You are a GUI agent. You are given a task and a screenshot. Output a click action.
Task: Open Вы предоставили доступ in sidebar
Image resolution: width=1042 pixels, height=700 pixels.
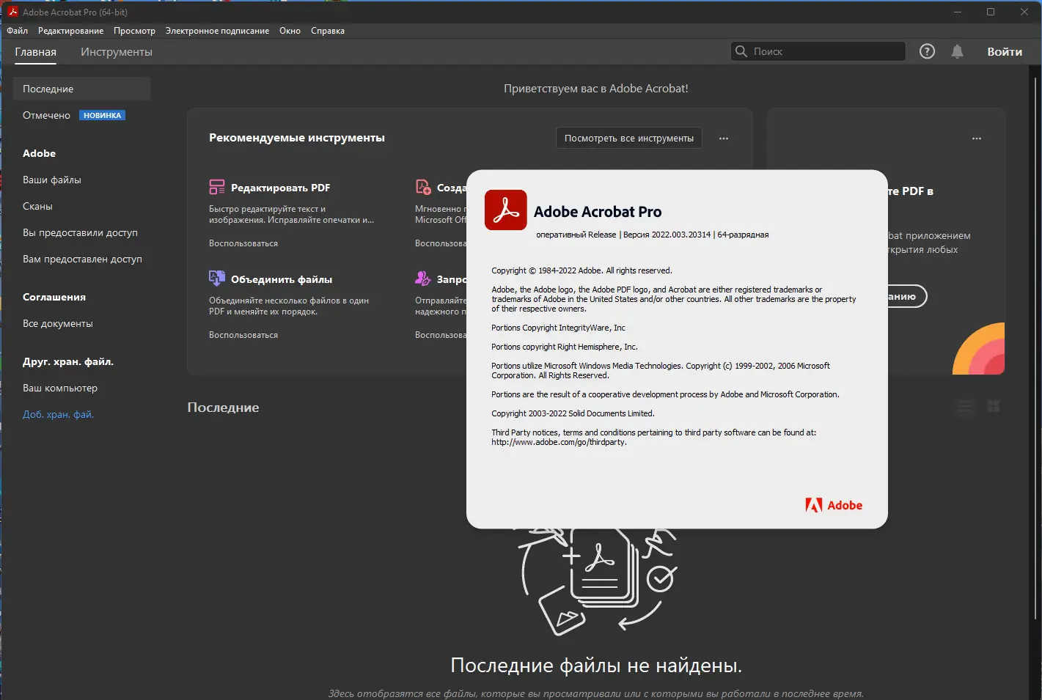[x=80, y=233]
